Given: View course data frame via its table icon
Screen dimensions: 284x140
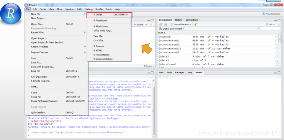Looking at the screenshot, I should [x=277, y=37].
